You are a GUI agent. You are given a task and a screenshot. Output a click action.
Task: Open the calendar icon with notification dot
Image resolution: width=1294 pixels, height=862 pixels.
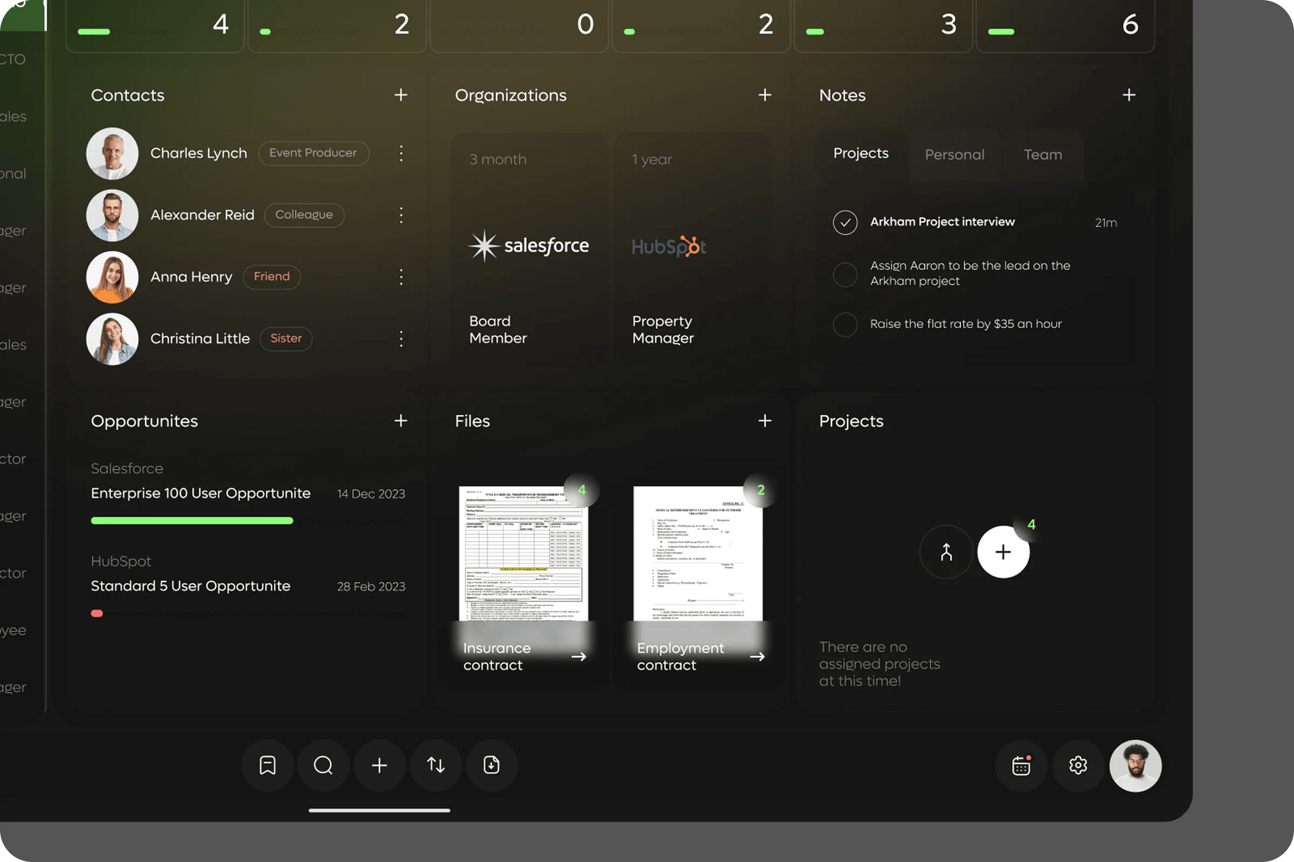point(1021,765)
